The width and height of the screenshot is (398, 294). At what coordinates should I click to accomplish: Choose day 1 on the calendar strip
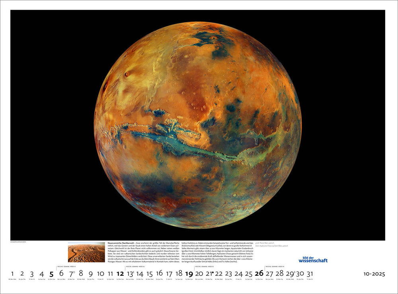(x=12, y=273)
